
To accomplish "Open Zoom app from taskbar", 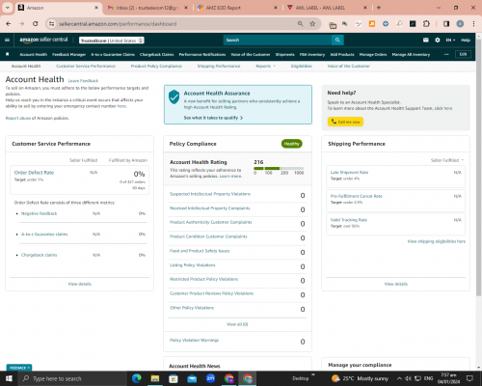I will (210, 378).
